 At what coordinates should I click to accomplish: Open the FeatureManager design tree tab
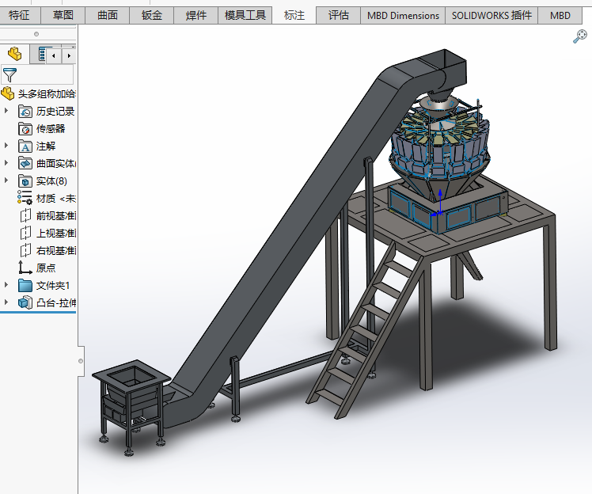click(x=14, y=54)
